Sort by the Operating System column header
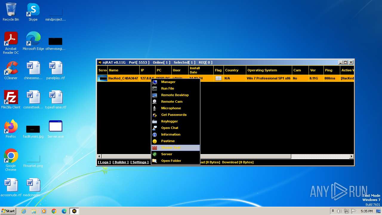This screenshot has height=215, width=382. click(269, 70)
